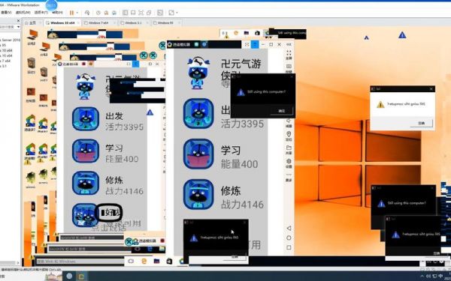The width and height of the screenshot is (451, 281).
Task: Click the unity mode toolbar icon
Action: [149, 13]
